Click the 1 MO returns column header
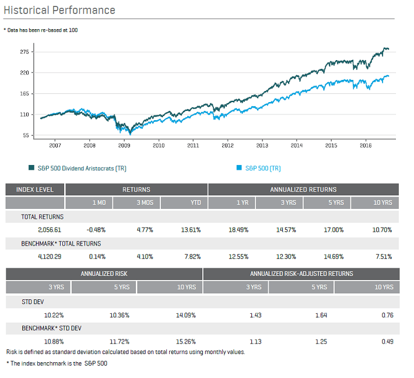The image size is (414, 378). (x=89, y=203)
